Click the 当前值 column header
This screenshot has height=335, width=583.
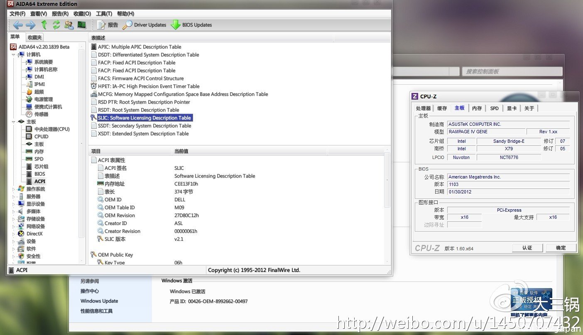pyautogui.click(x=249, y=151)
